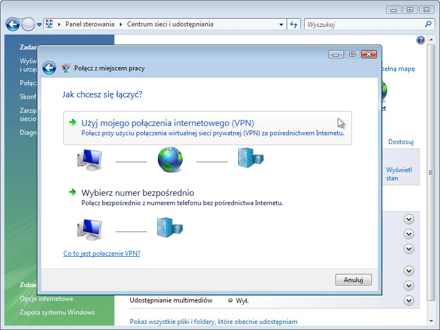Screen dimensions: 440x330
Task: Open the 'Co to jest połączenie VPN?' link
Action: point(102,254)
